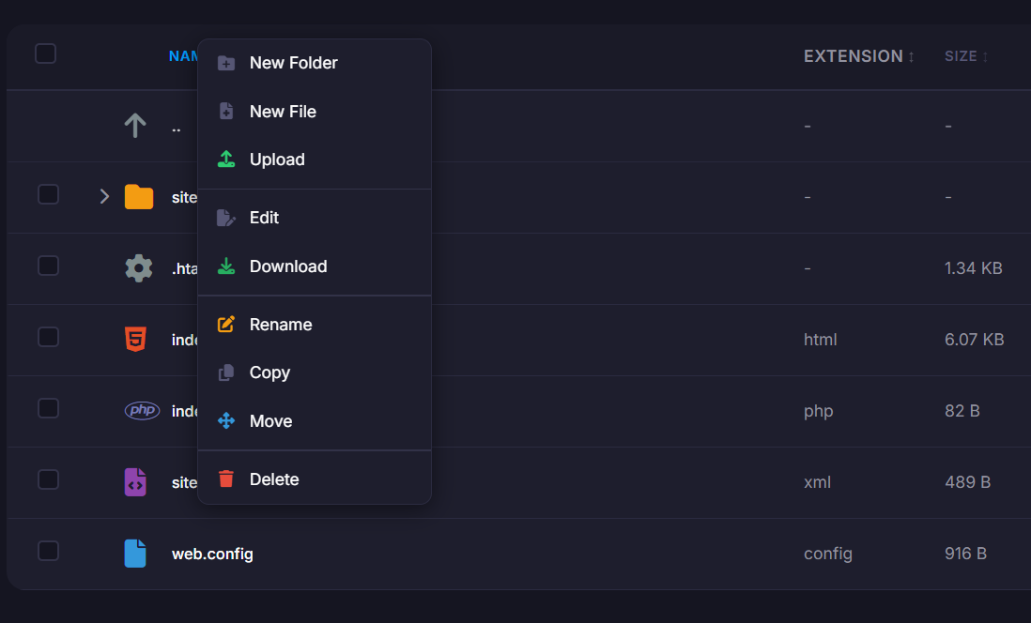The height and width of the screenshot is (623, 1031).
Task: Click the orange Rename pencil icon
Action: pyautogui.click(x=225, y=325)
